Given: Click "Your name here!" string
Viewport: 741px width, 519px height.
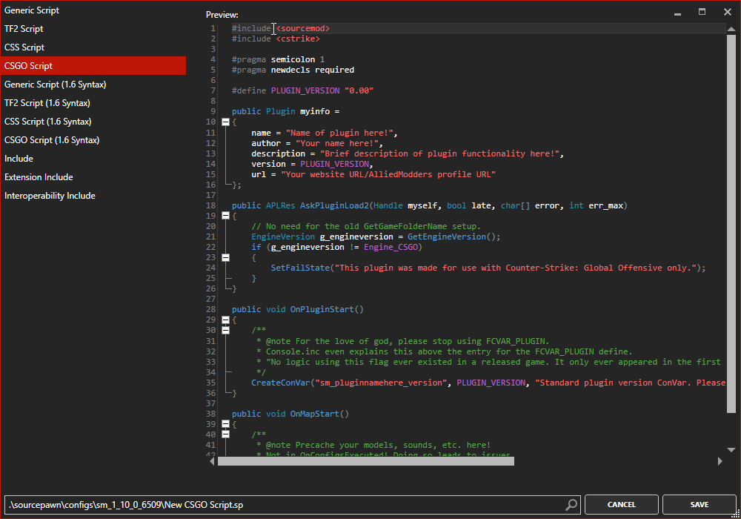Looking at the screenshot, I should (x=337, y=143).
